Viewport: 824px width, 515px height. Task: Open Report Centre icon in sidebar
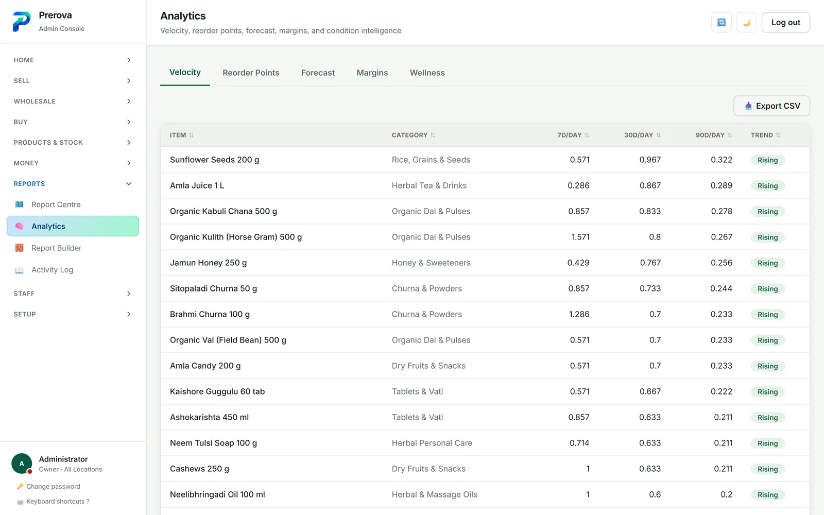20,204
